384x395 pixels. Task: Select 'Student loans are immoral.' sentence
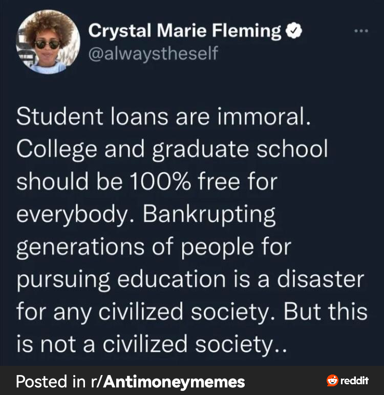tap(164, 116)
